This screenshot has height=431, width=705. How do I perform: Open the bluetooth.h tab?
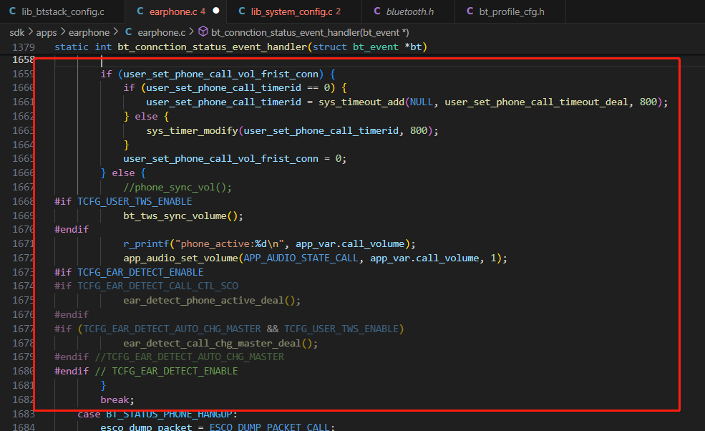point(408,11)
